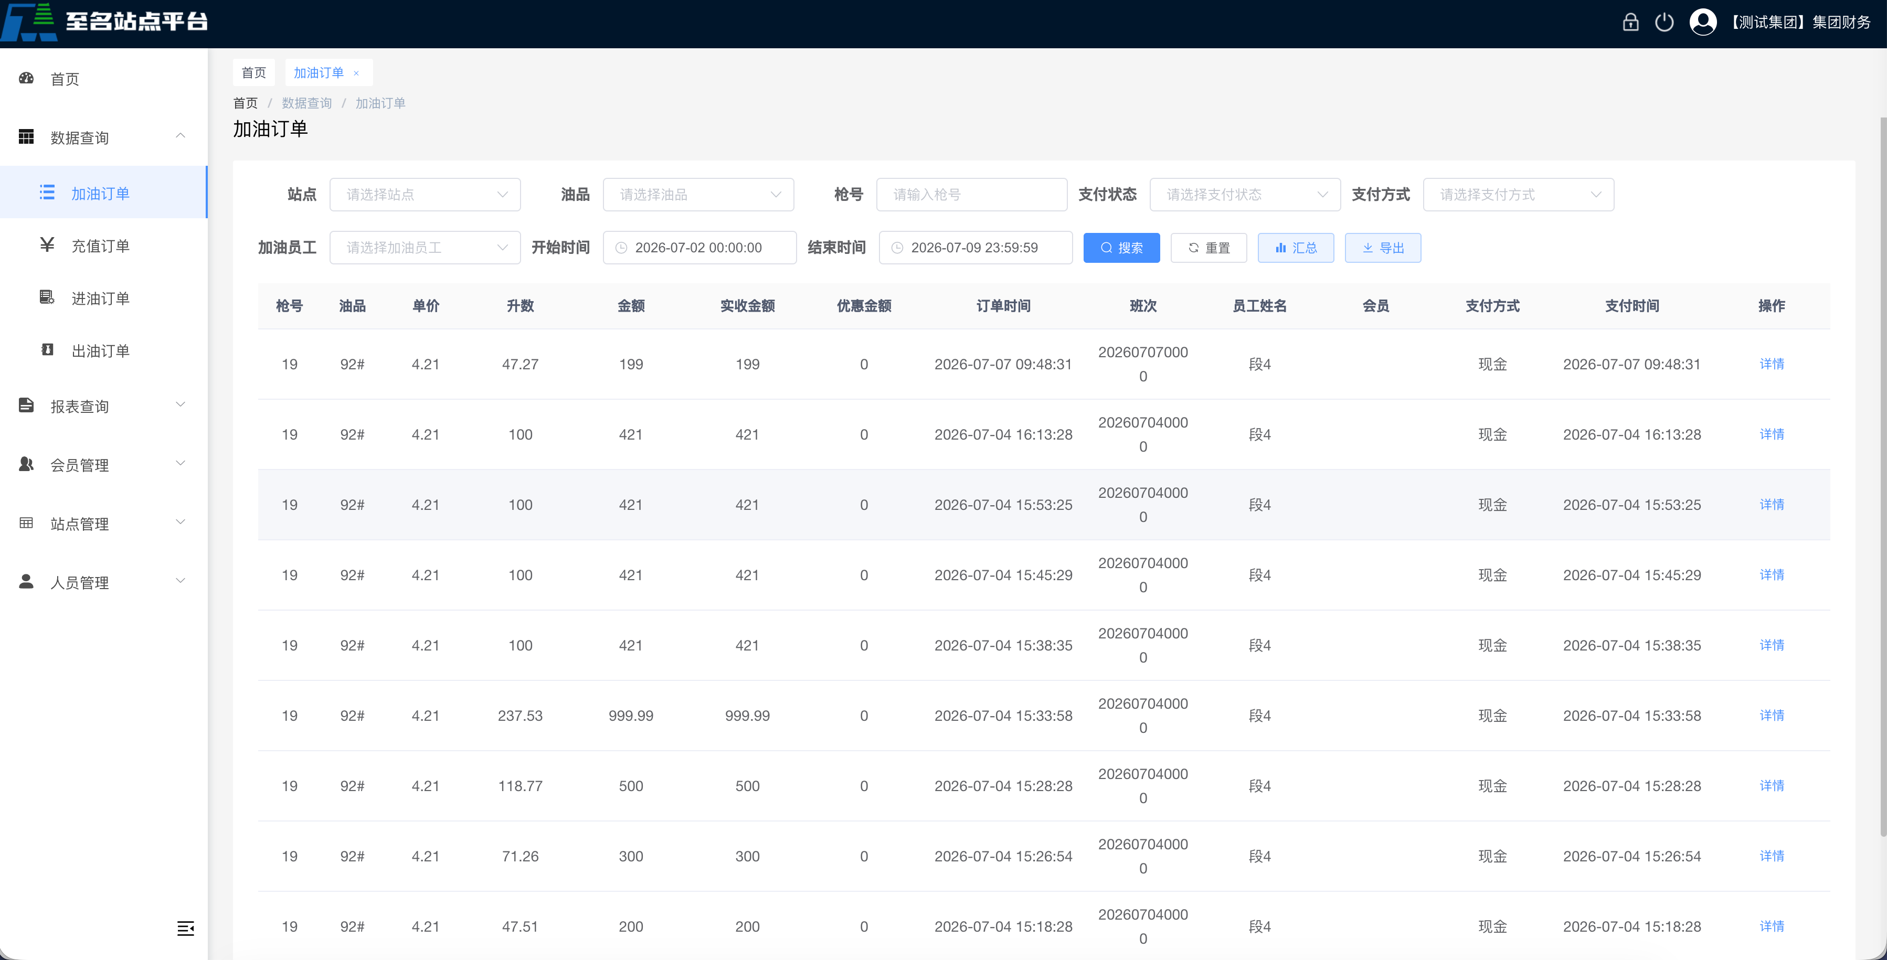Click the 导出 export button
Image resolution: width=1887 pixels, height=960 pixels.
point(1382,248)
